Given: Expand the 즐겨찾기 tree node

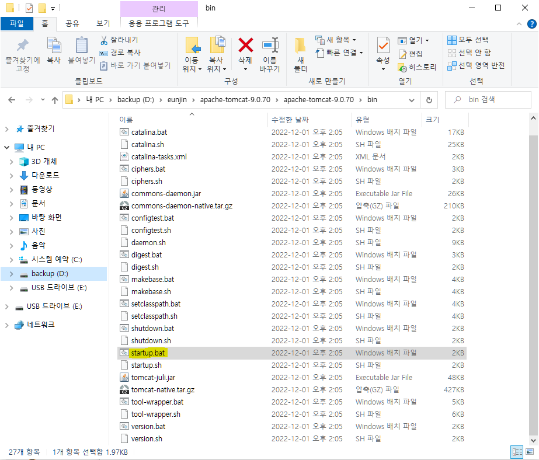Looking at the screenshot, I should point(7,129).
